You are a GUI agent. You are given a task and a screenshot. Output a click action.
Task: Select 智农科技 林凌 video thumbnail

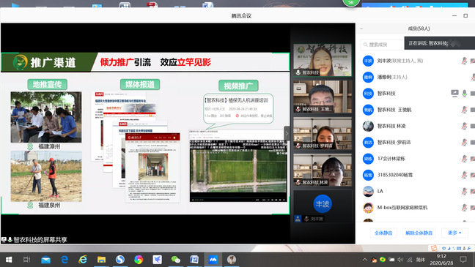coord(323,170)
